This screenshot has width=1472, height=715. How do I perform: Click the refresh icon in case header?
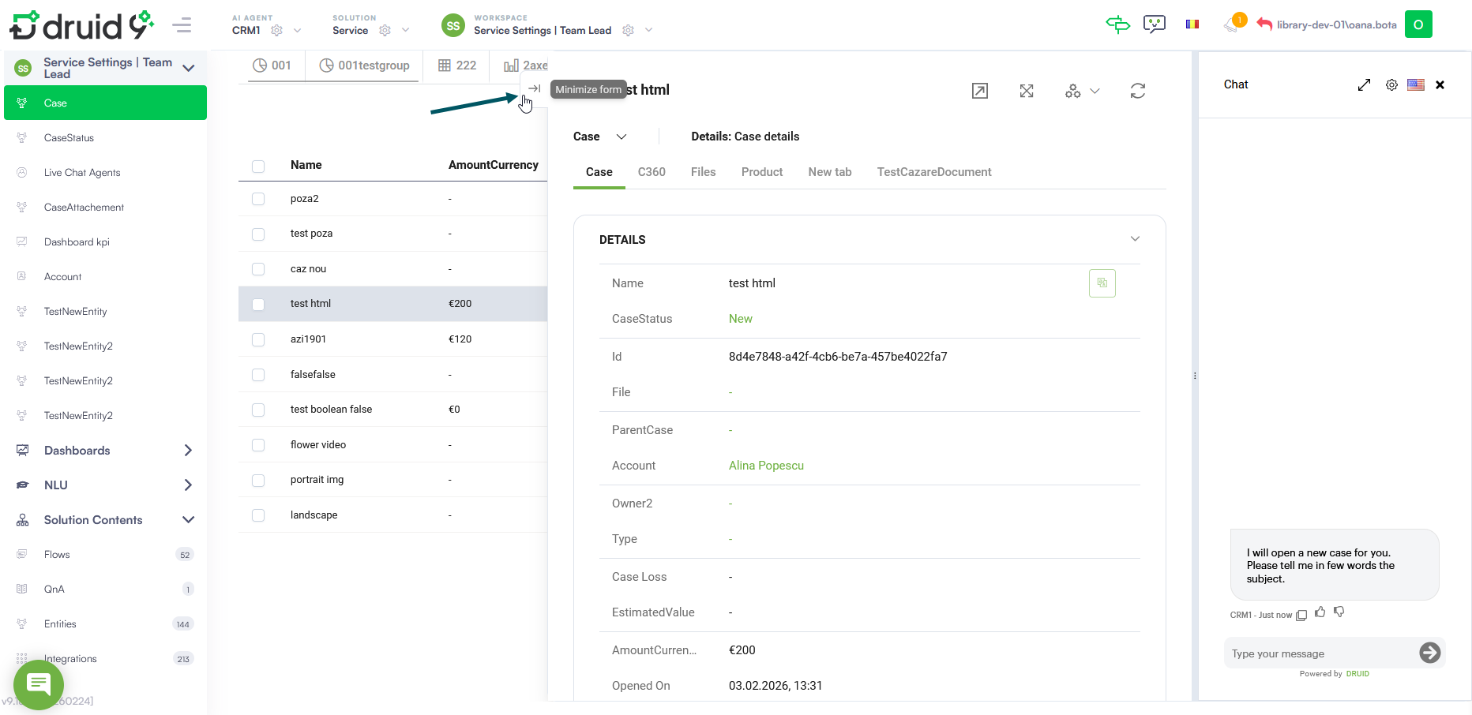click(1137, 91)
